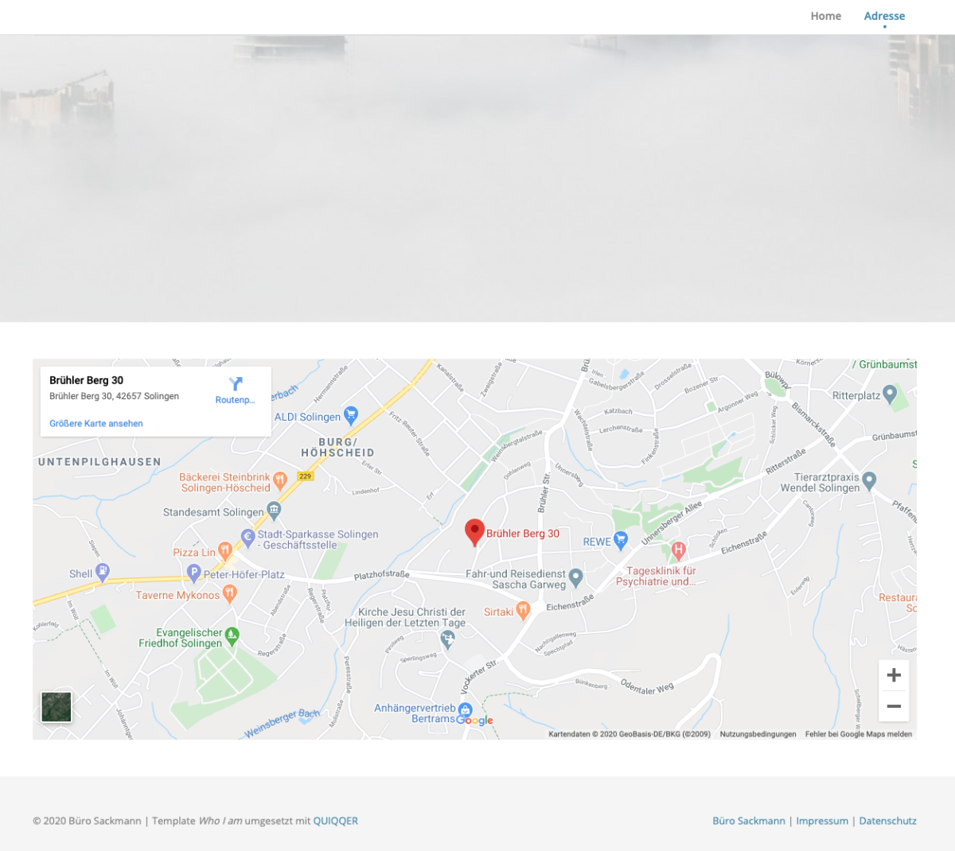This screenshot has height=851, width=955.
Task: Click the Tagesklinik hospital marker
Action: tap(679, 550)
